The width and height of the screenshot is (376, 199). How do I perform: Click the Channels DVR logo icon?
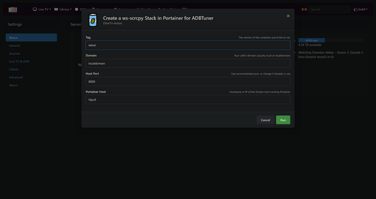13,10
